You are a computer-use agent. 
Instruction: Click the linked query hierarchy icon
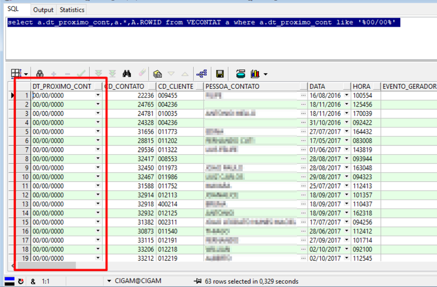[x=202, y=74]
